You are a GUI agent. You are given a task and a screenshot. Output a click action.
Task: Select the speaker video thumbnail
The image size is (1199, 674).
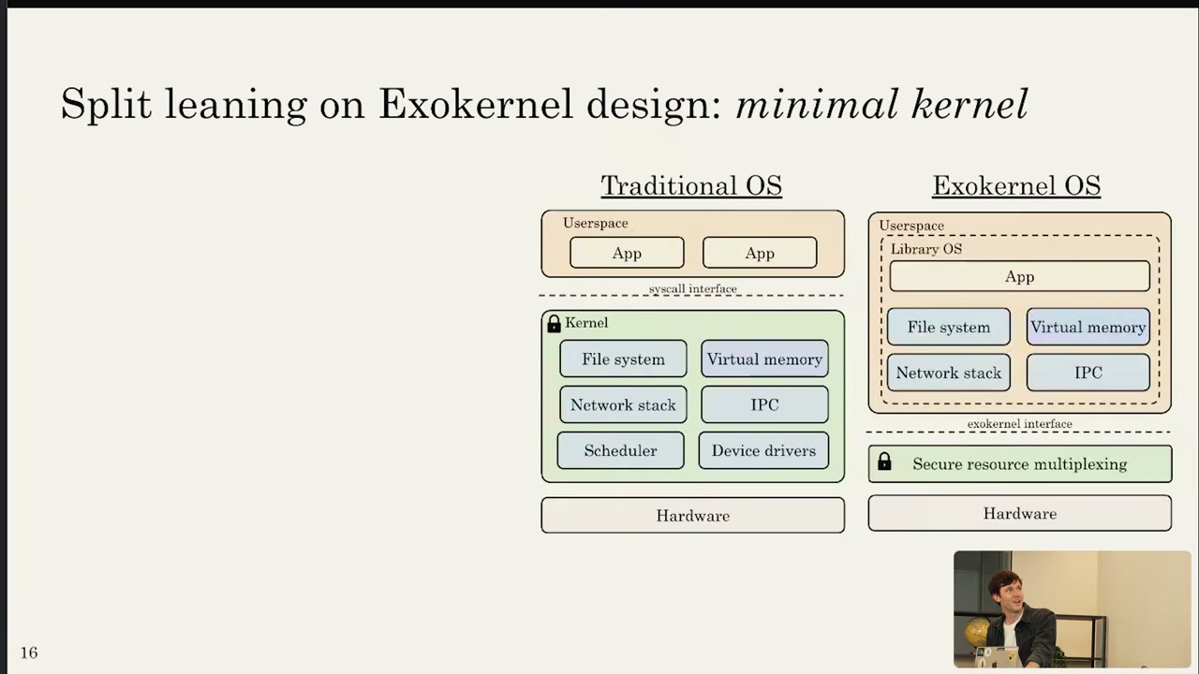(x=1072, y=609)
